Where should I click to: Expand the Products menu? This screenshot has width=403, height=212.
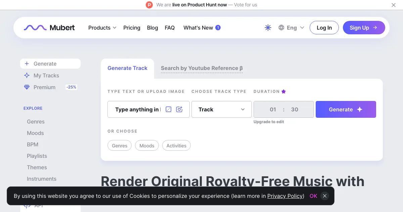tap(102, 28)
